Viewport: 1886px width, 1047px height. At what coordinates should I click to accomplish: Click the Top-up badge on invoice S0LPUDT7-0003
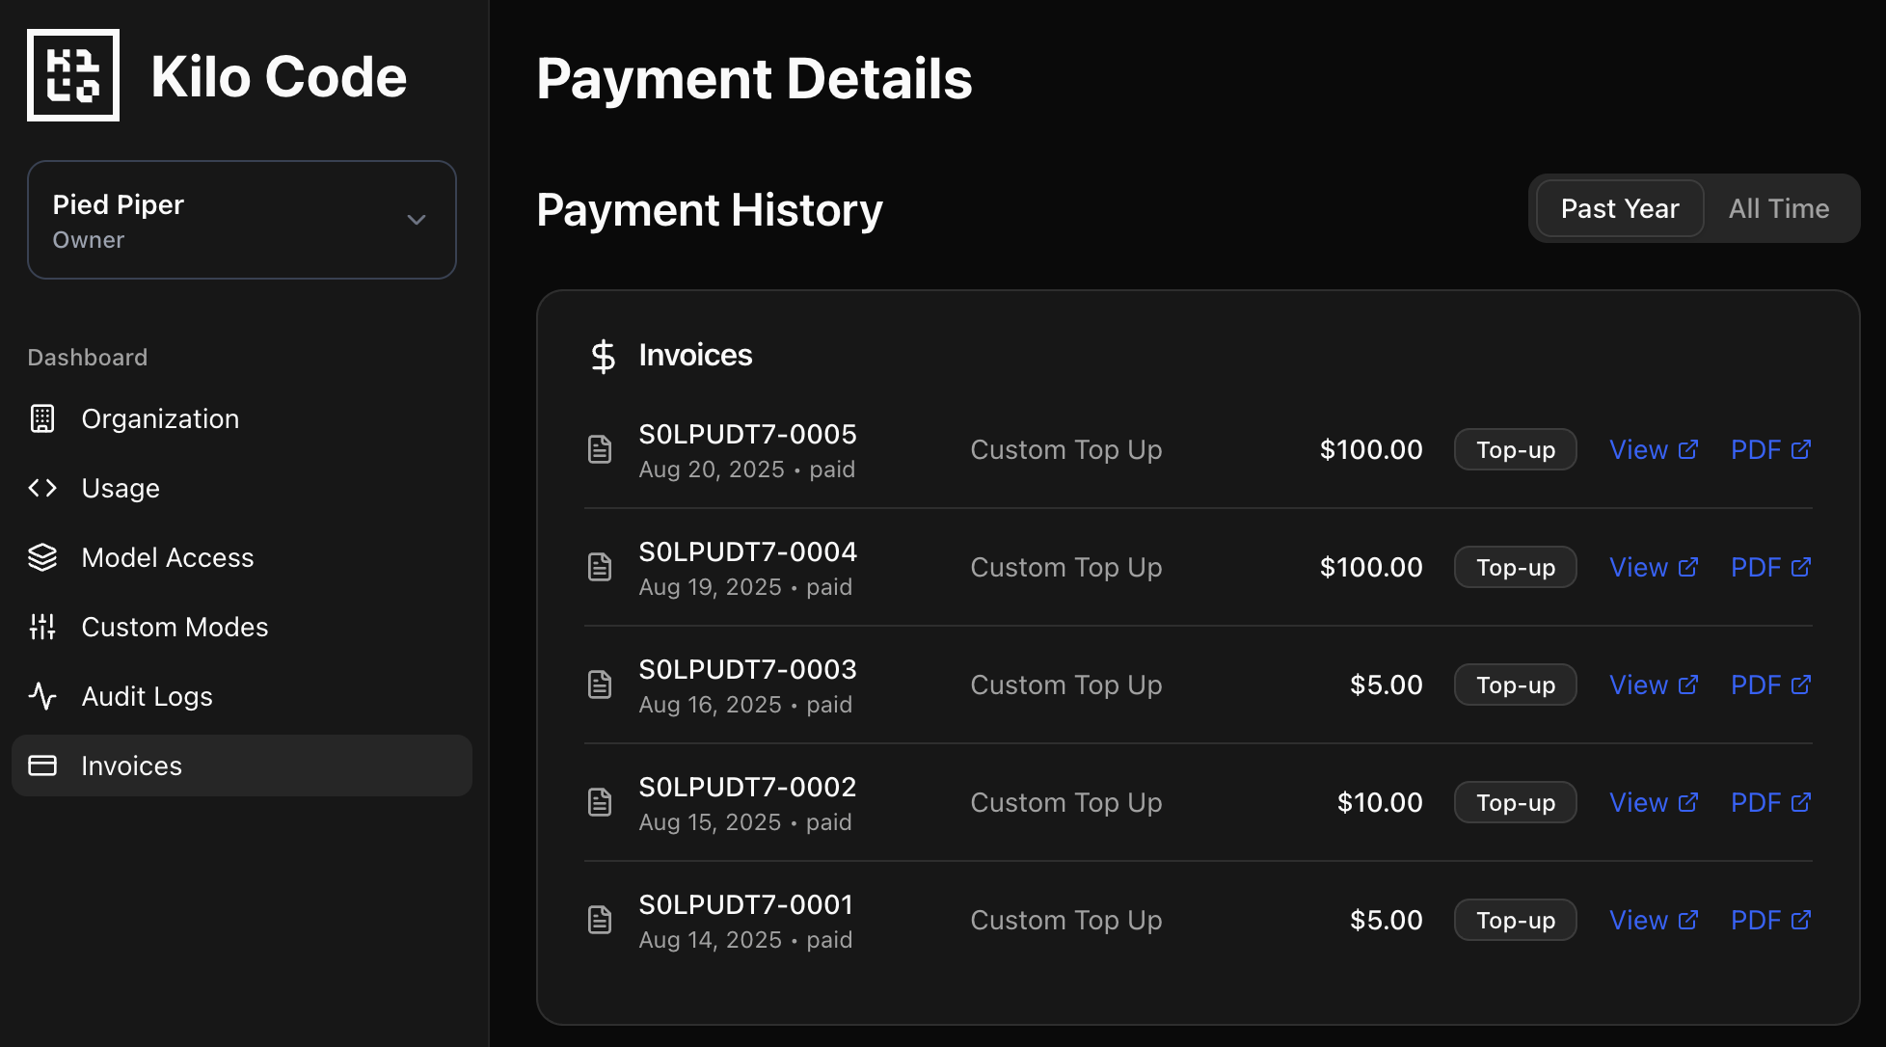pos(1515,685)
